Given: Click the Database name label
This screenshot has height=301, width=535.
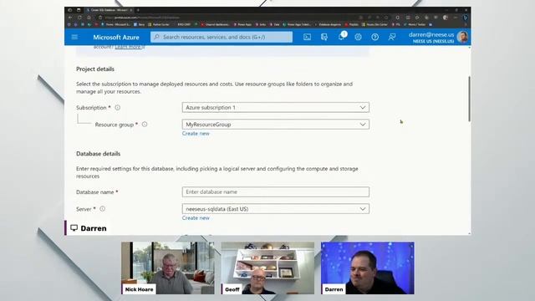Looking at the screenshot, I should [94, 192].
